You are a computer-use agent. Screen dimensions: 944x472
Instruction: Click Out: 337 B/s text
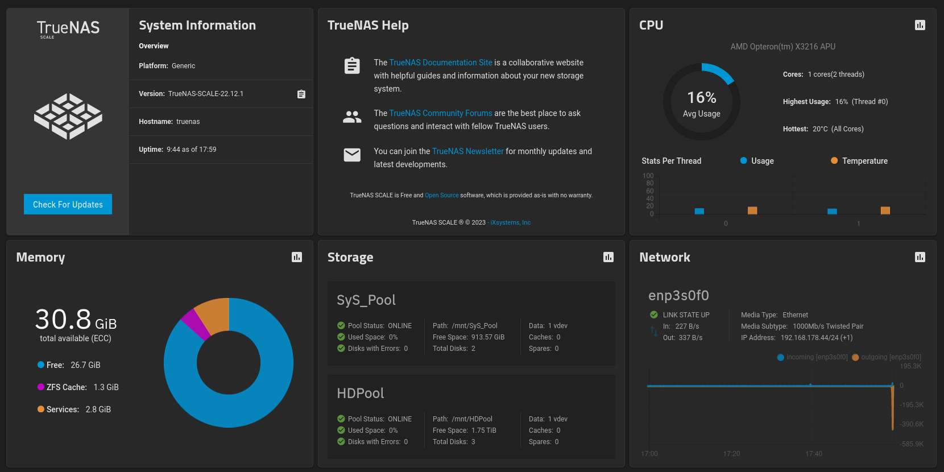point(682,338)
